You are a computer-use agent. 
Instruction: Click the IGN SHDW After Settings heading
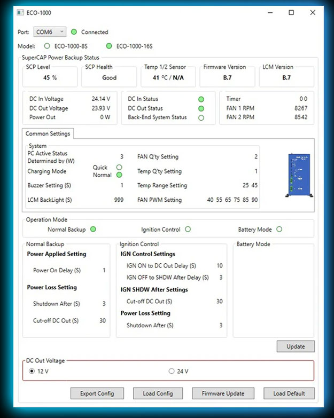pos(154,289)
